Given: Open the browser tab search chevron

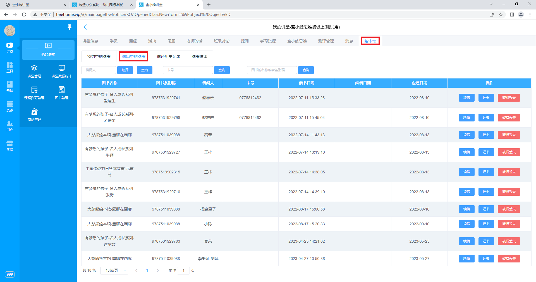Looking at the screenshot, I should click(491, 4).
